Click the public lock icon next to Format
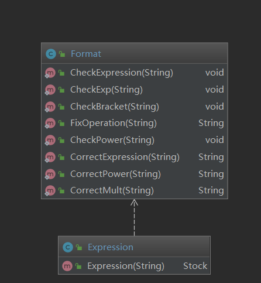The width and height of the screenshot is (261, 283). point(62,54)
